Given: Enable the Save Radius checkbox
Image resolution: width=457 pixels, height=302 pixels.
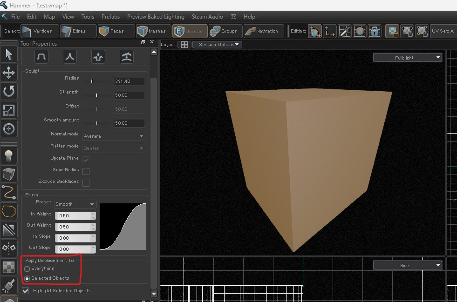Looking at the screenshot, I should (86, 171).
